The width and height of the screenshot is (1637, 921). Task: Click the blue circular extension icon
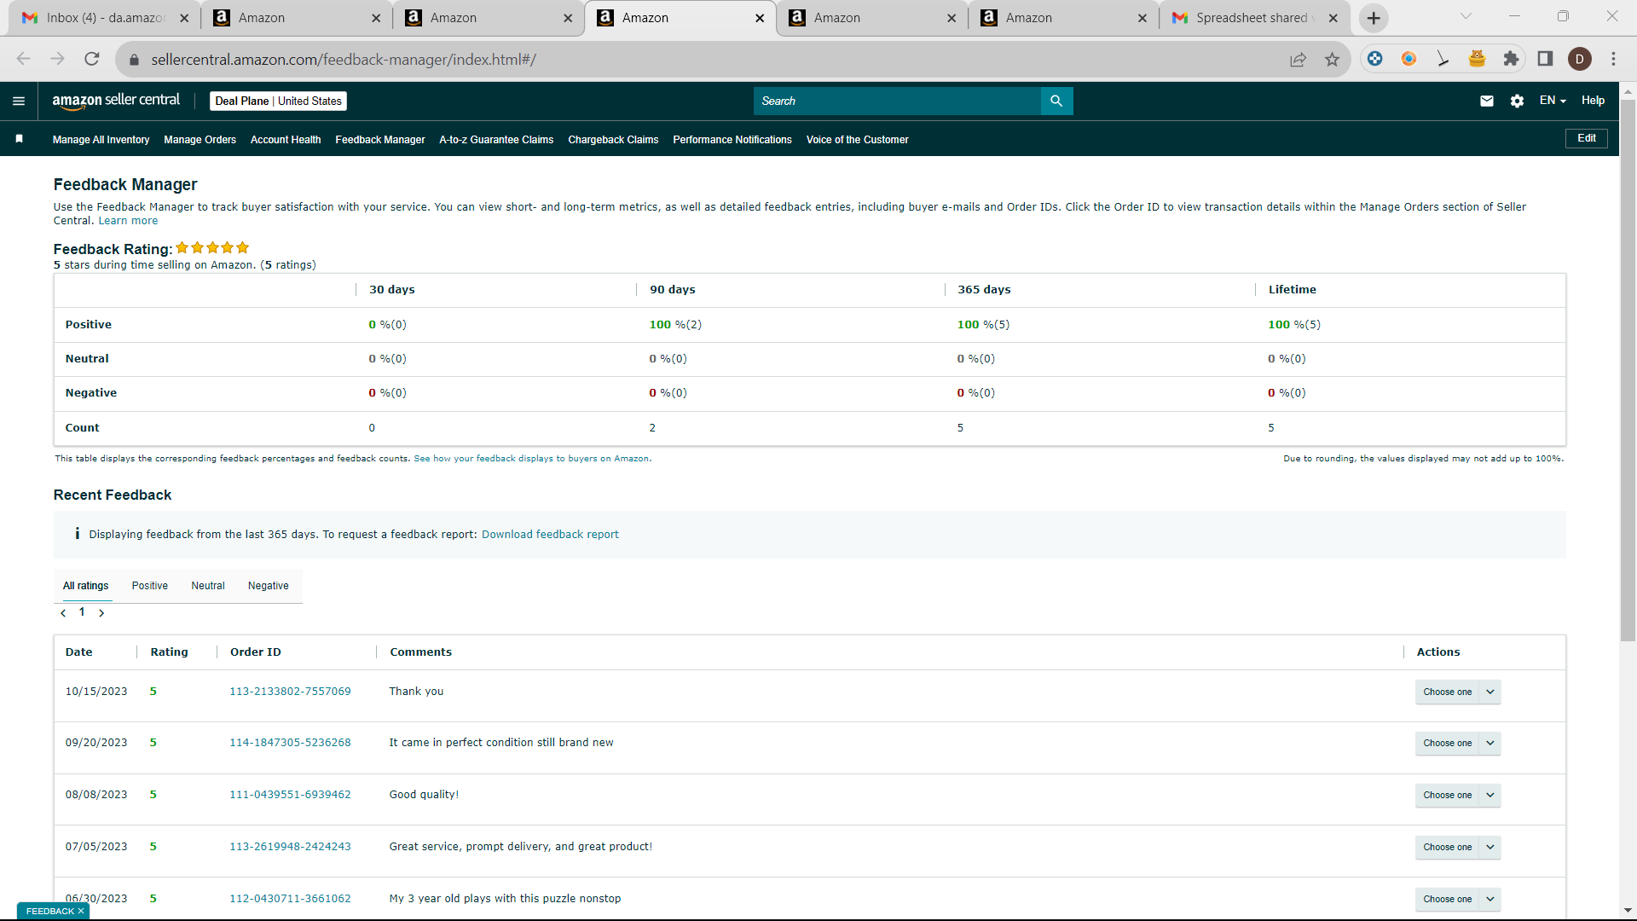click(1374, 59)
